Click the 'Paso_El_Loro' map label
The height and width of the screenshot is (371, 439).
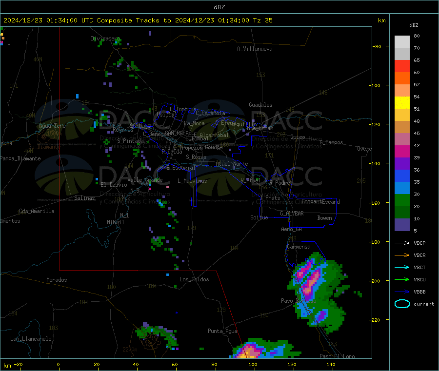337,356
